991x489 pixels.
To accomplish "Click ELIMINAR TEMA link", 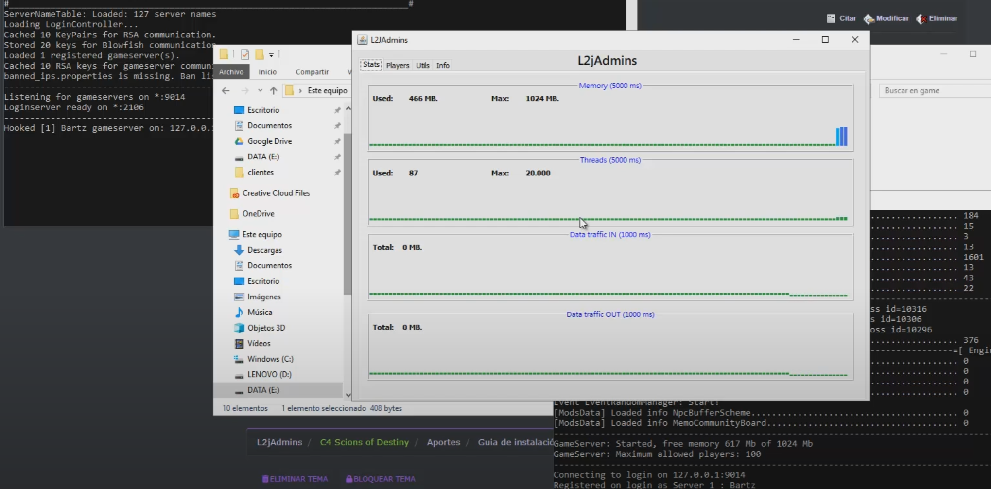I will coord(295,479).
